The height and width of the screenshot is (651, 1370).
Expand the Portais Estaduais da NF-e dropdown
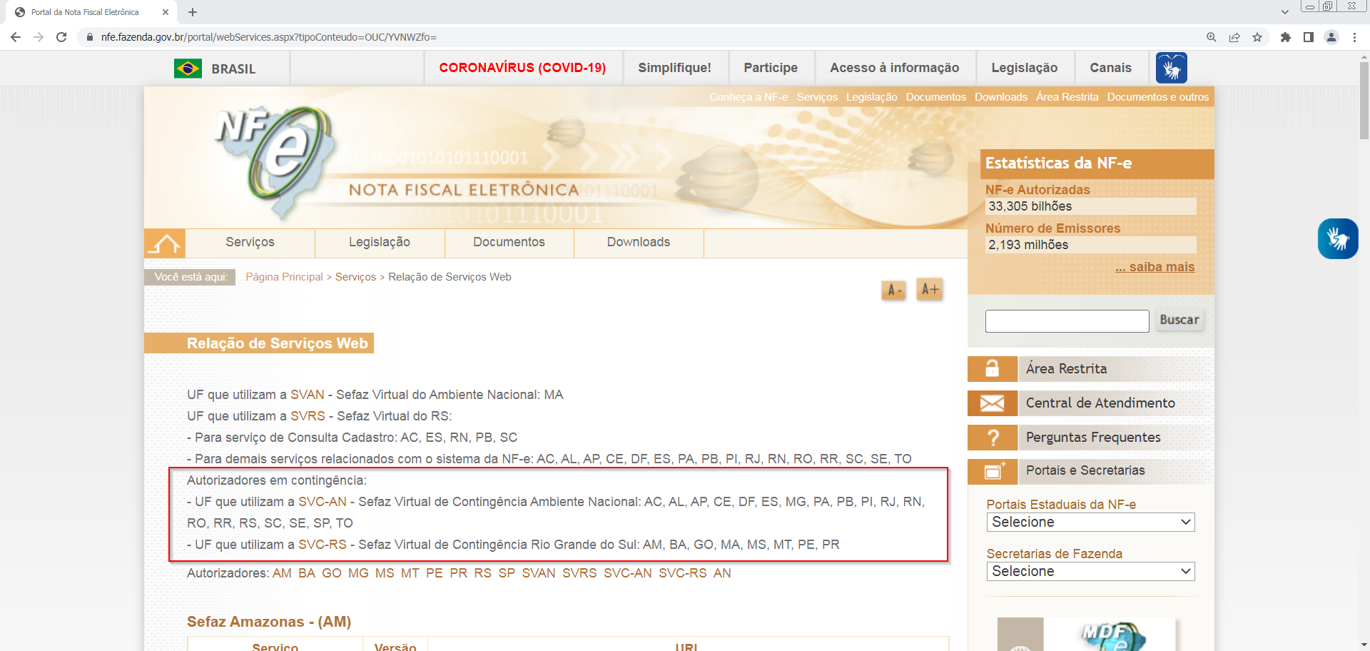[1090, 522]
